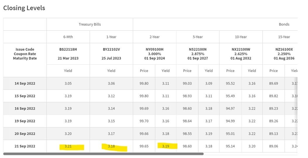This screenshot has height=158, width=308.
Task: Click the BY22102V issue code cell
Action: (111, 54)
